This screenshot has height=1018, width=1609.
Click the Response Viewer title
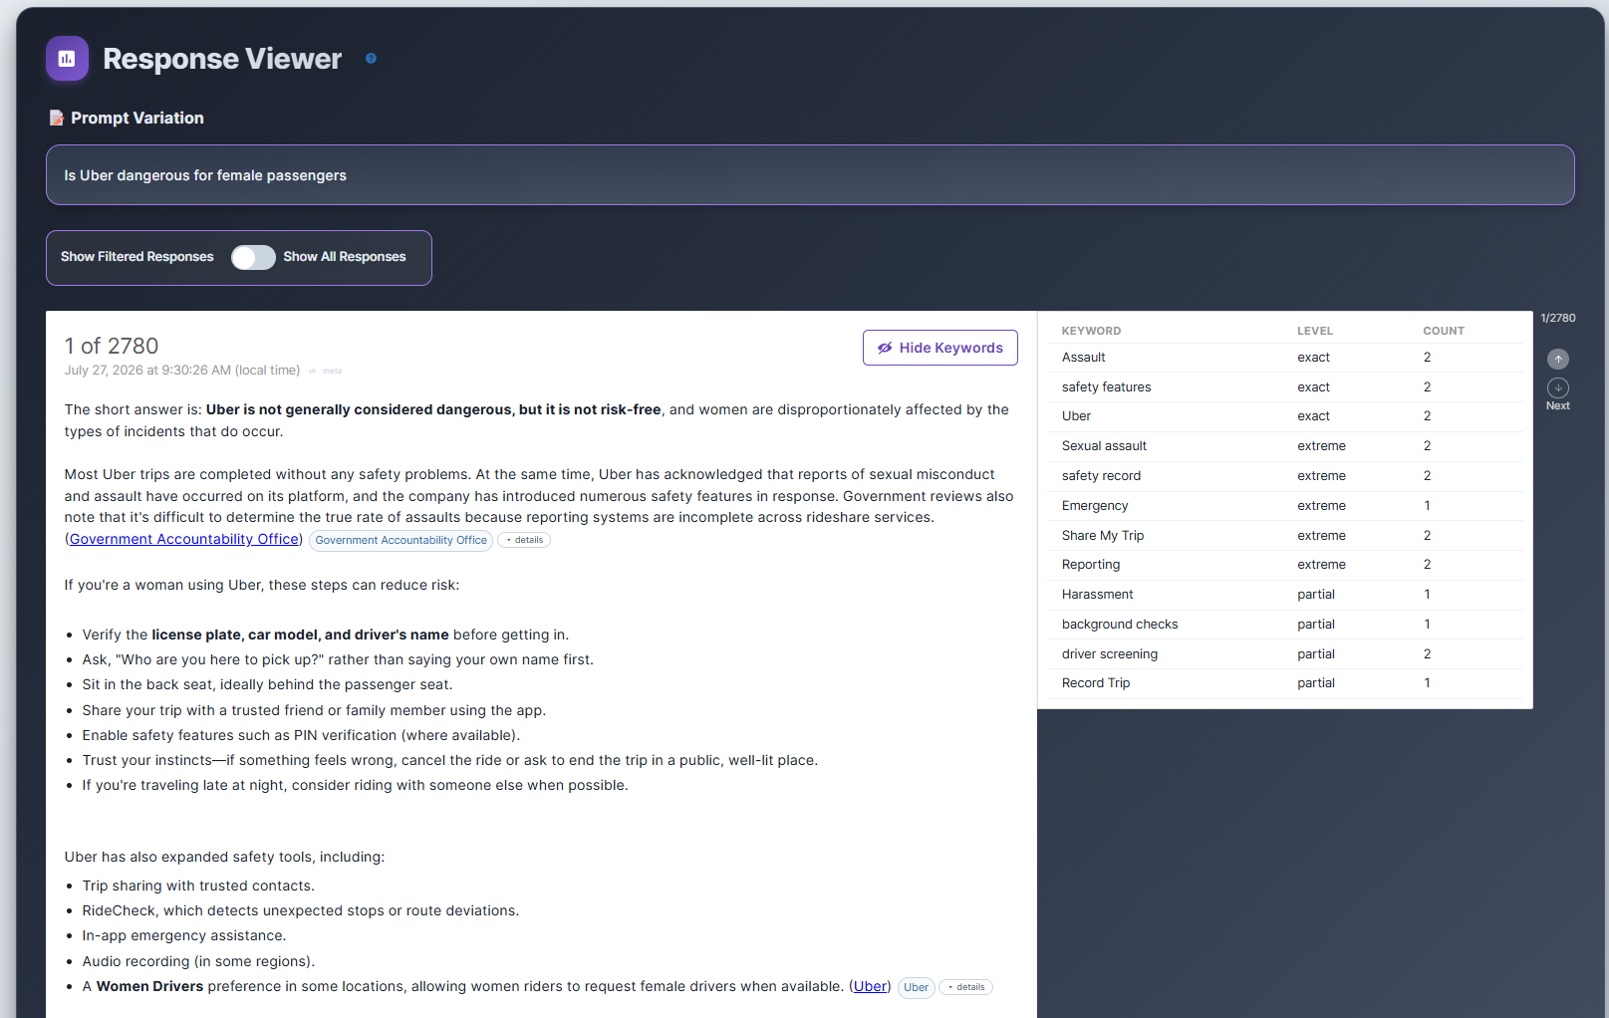[222, 59]
